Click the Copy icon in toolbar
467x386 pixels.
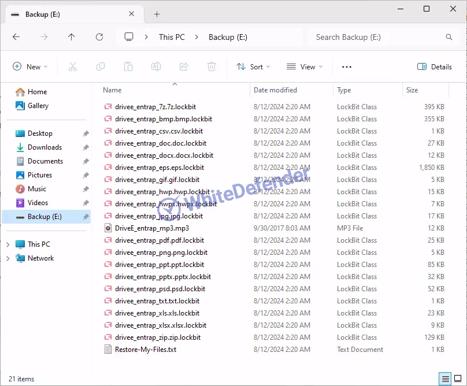[x=101, y=67]
